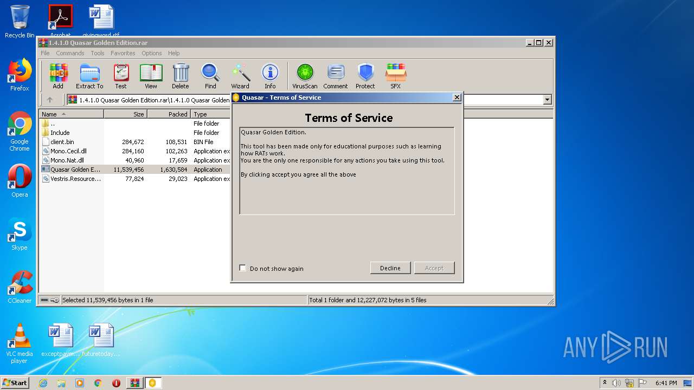Click the Info toolbar icon
This screenshot has height=390, width=694.
click(270, 76)
